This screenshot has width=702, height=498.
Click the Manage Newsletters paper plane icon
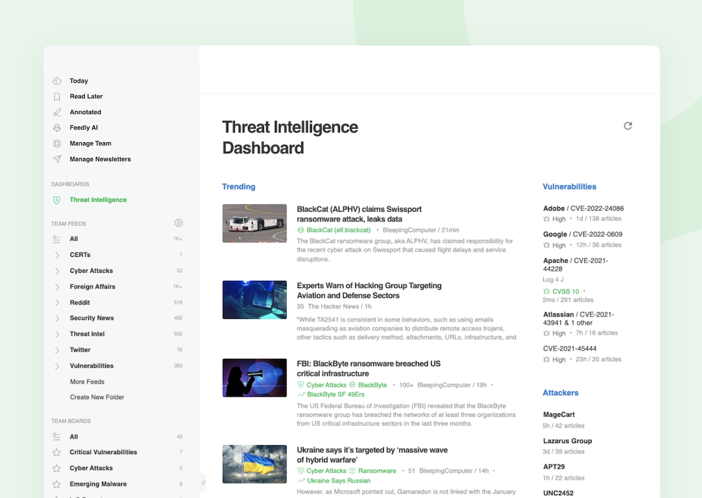tap(57, 159)
